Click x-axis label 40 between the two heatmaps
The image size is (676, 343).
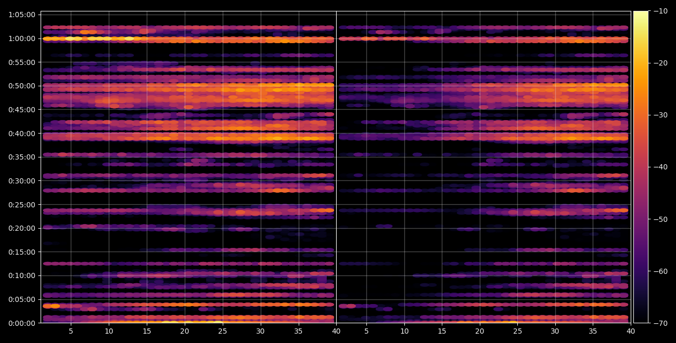[x=336, y=331]
